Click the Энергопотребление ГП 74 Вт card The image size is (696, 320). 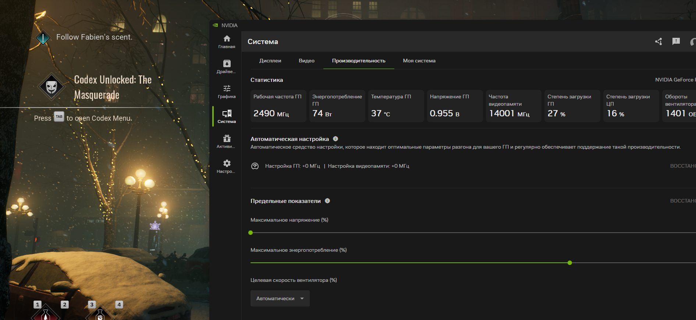click(337, 106)
